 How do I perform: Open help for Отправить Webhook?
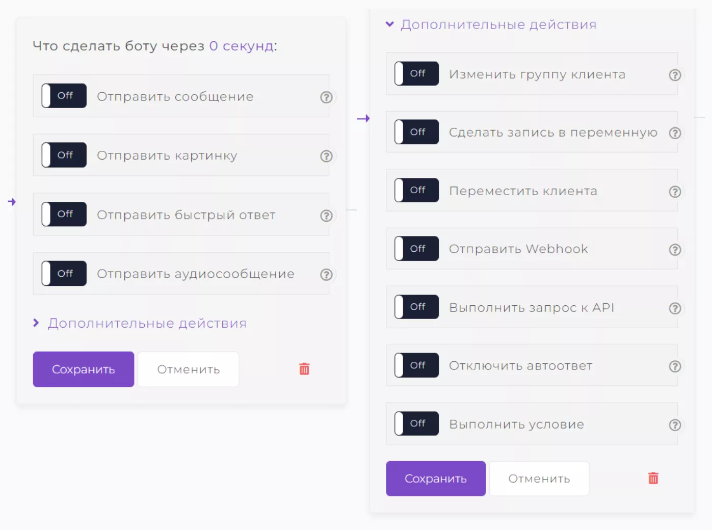click(675, 250)
